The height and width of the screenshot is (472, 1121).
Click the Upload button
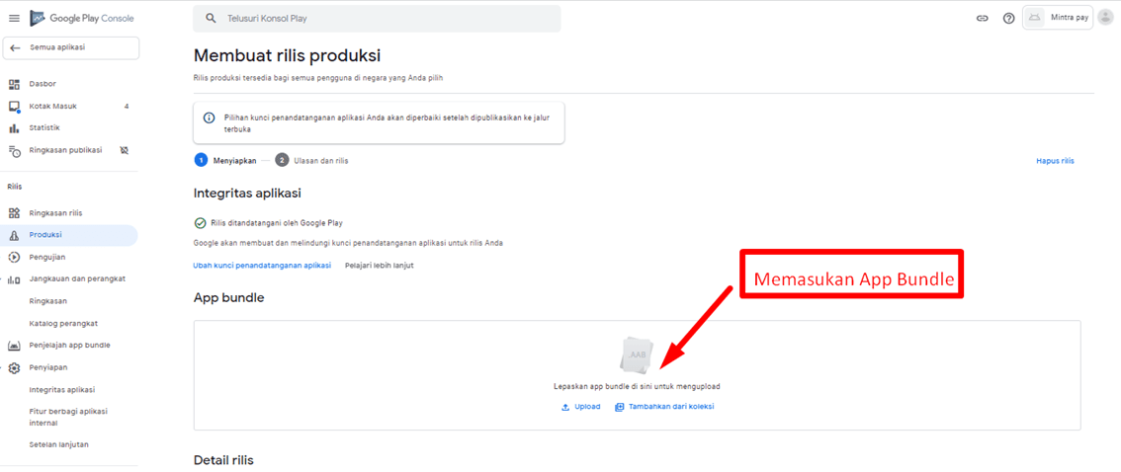(580, 407)
